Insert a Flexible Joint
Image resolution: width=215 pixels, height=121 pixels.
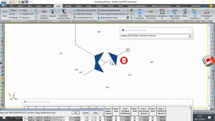(27, 14)
